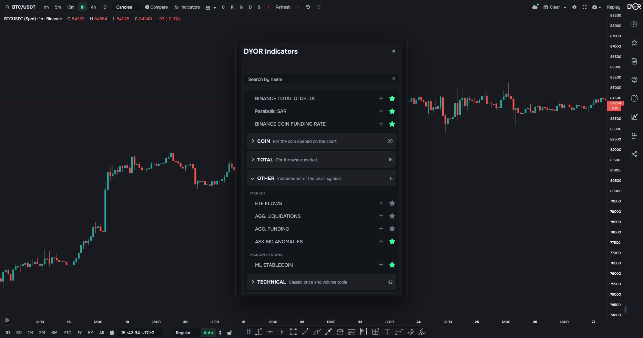Select the rectangle drawing tool
The image size is (643, 338).
coord(293,332)
